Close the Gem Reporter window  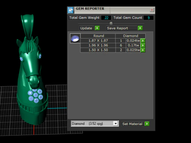click(152, 10)
